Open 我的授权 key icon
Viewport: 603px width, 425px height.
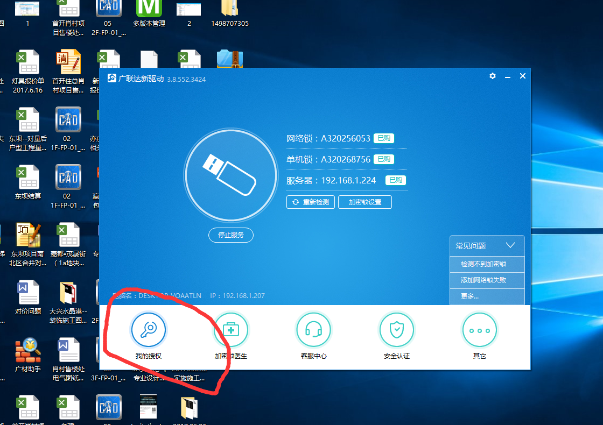149,330
